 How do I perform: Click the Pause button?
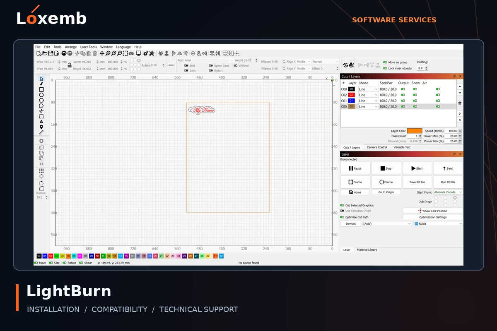point(355,168)
